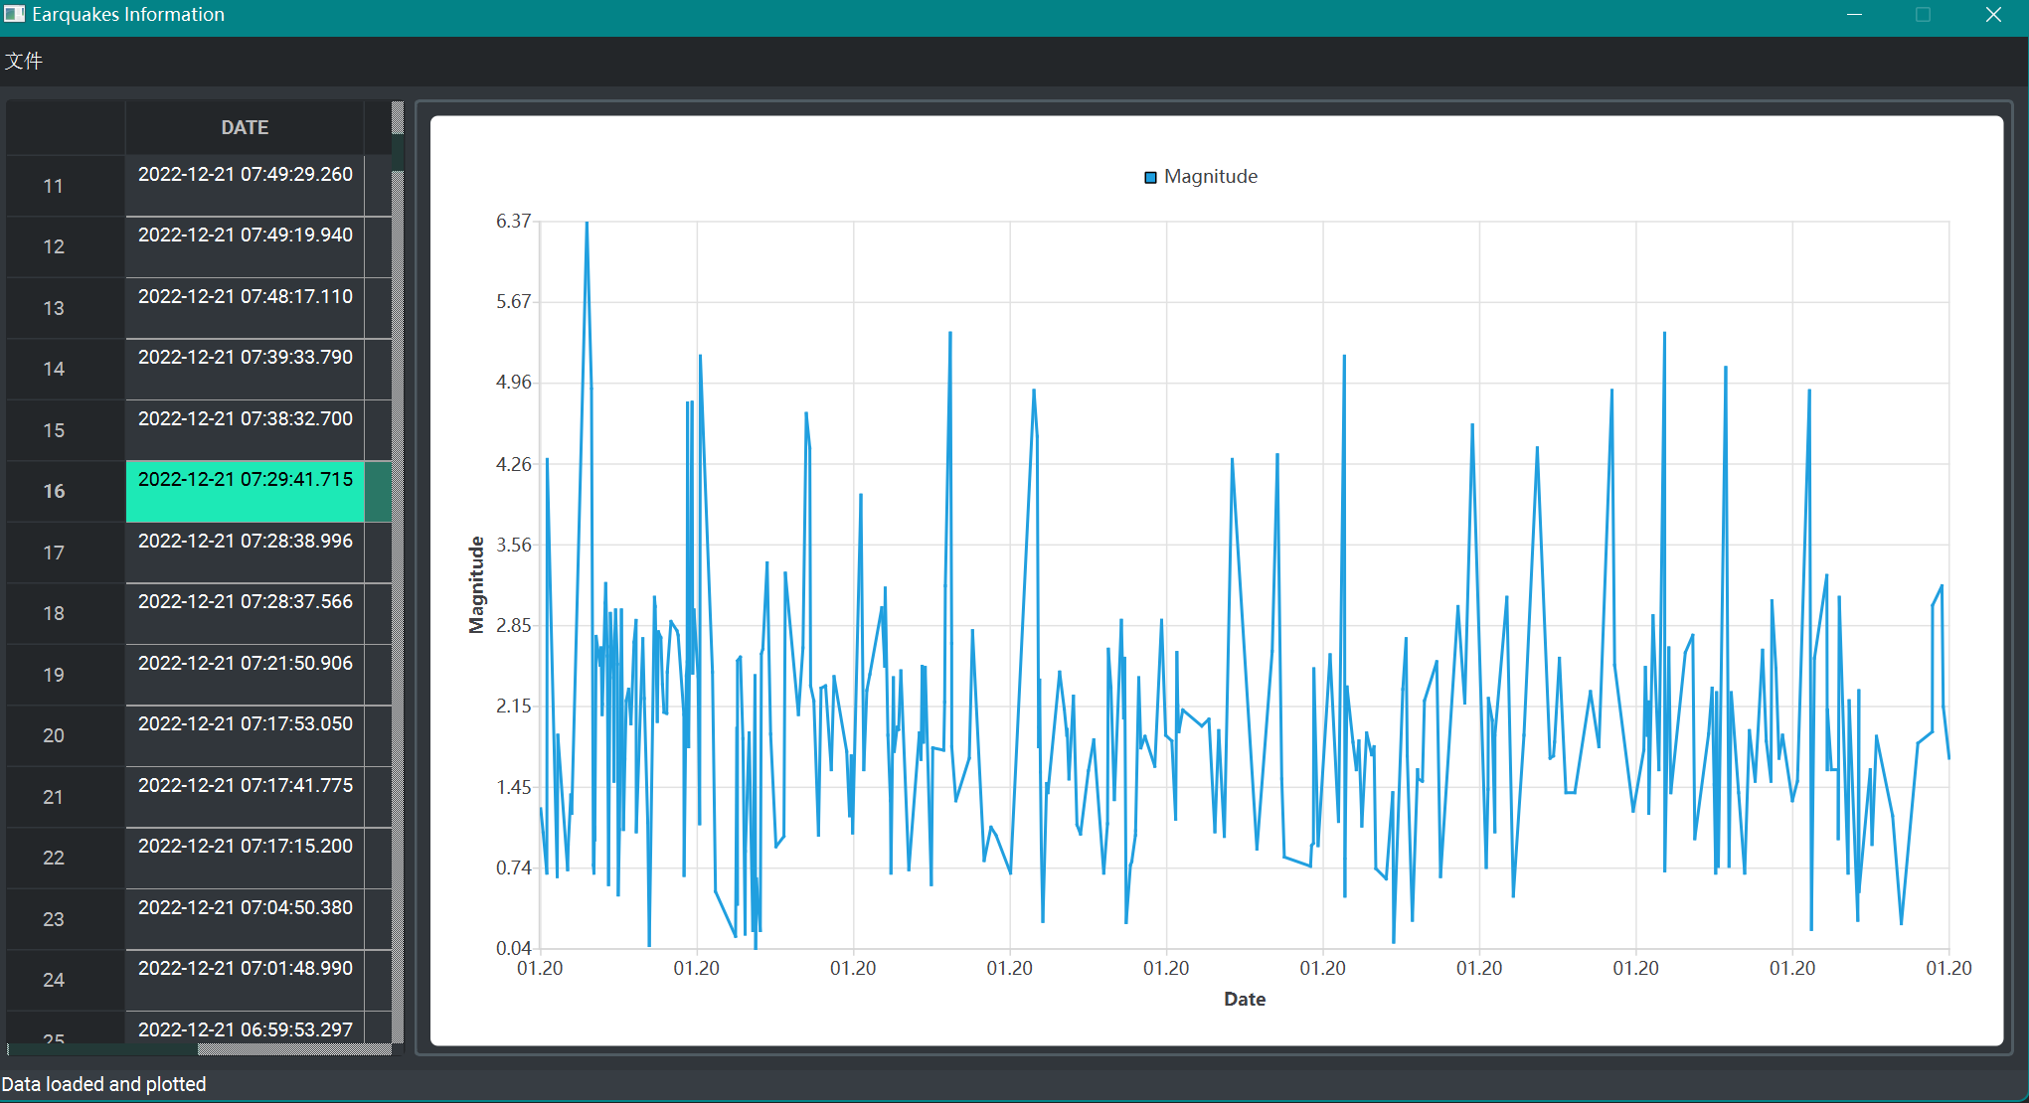Click the app icon in title bar

(14, 14)
